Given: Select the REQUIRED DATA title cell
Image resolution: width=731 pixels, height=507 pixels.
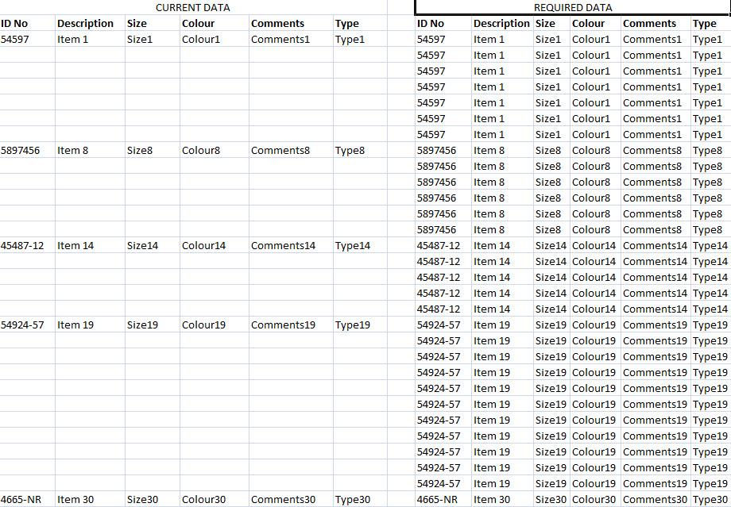Looking at the screenshot, I should tap(572, 7).
